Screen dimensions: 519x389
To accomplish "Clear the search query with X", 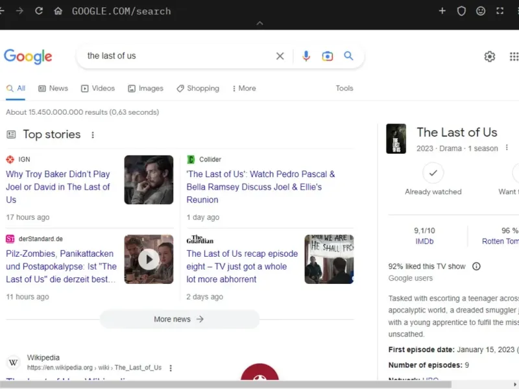I will click(x=280, y=56).
